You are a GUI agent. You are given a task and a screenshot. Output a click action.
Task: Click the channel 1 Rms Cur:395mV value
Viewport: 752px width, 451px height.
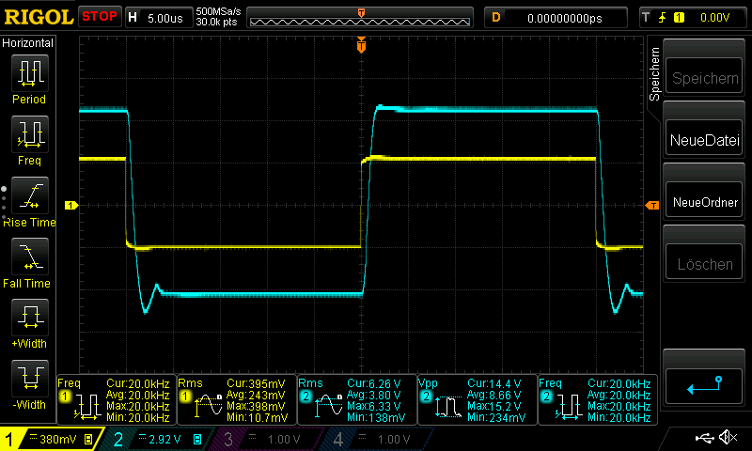(256, 384)
